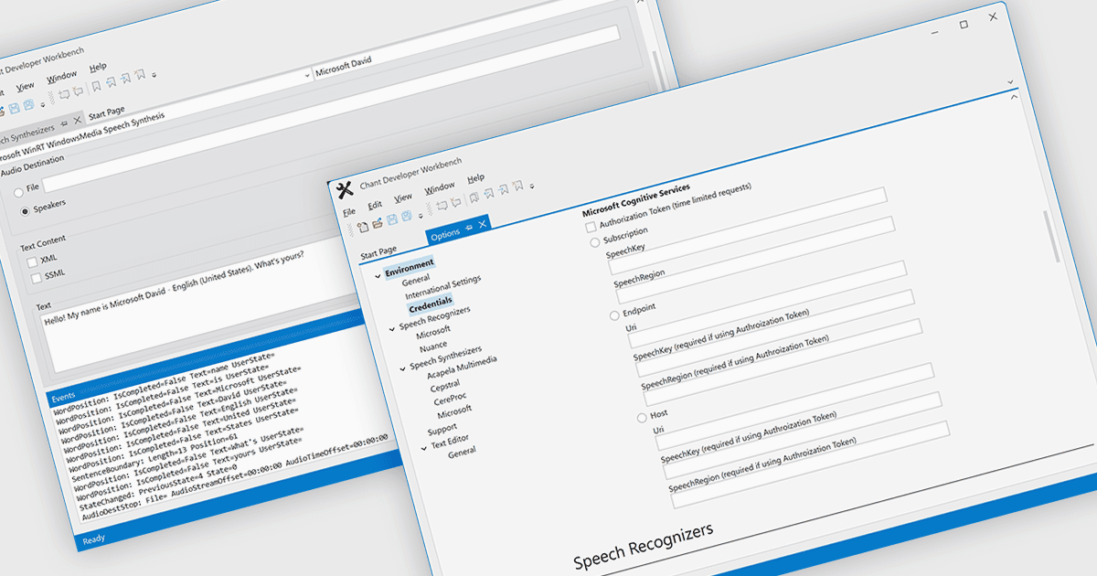Clear bookmarks icon in front window toolbar

(x=518, y=186)
